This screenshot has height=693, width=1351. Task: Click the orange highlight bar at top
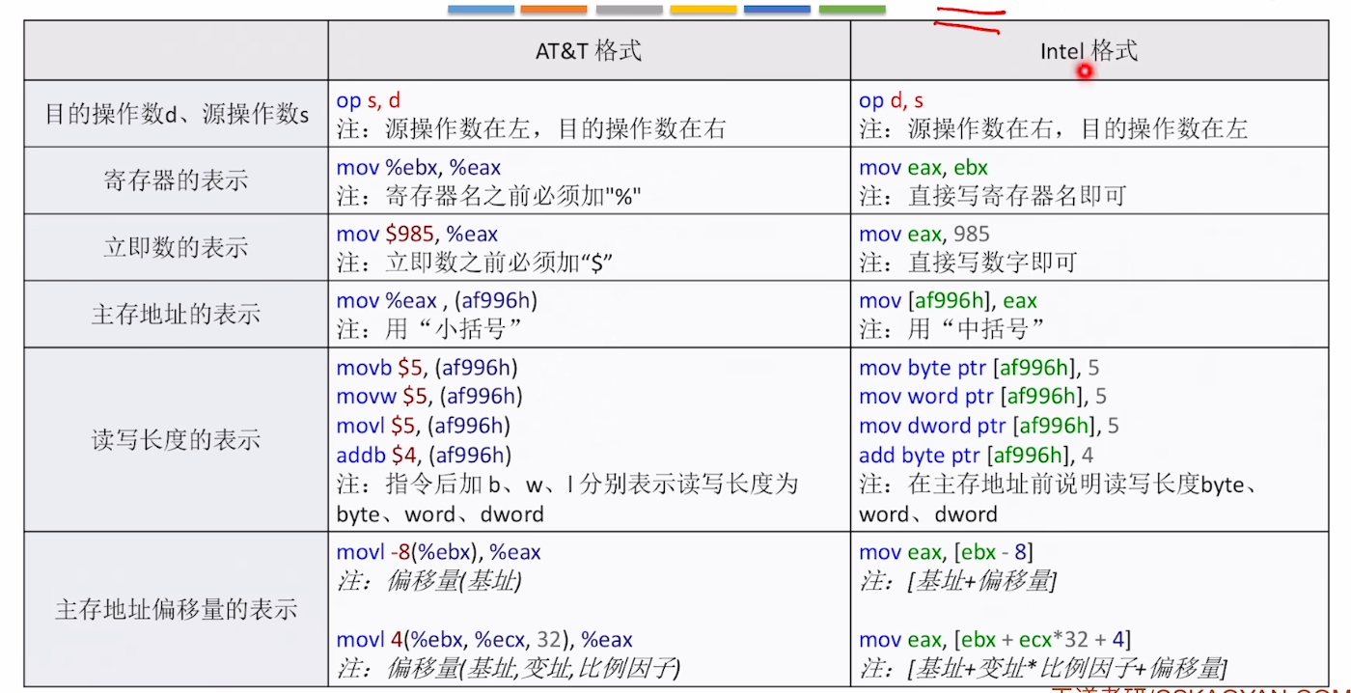553,9
